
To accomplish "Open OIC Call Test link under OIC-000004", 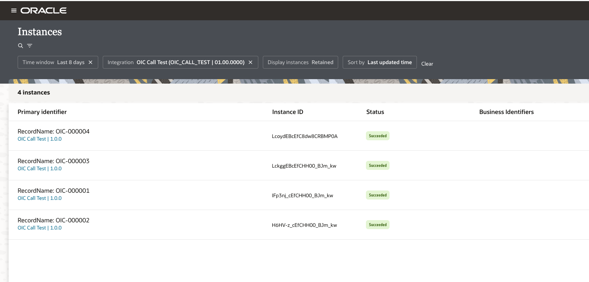I will (x=39, y=139).
